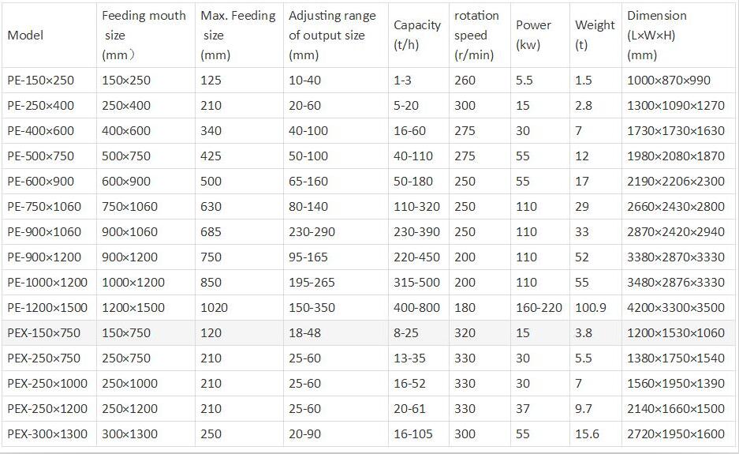Click the Weight (t) header cell
The width and height of the screenshot is (739, 454).
tap(595, 35)
